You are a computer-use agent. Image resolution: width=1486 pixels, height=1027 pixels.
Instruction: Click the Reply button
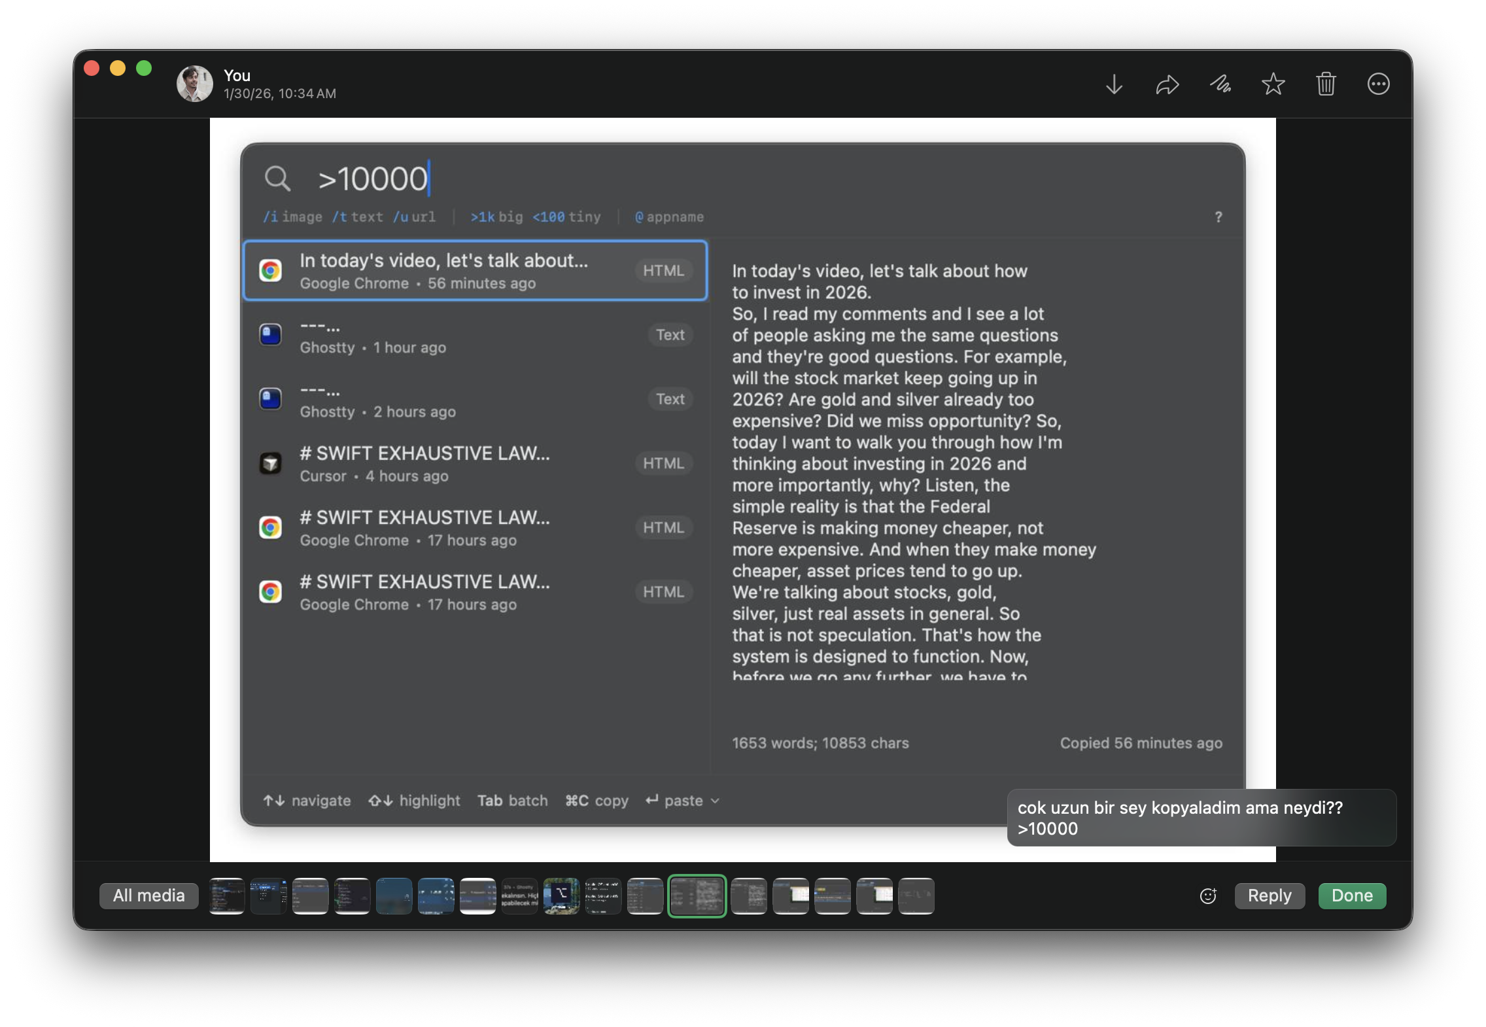point(1269,896)
